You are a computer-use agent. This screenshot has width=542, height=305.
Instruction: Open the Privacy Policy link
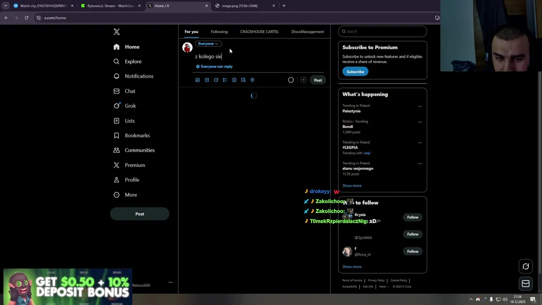point(376,280)
